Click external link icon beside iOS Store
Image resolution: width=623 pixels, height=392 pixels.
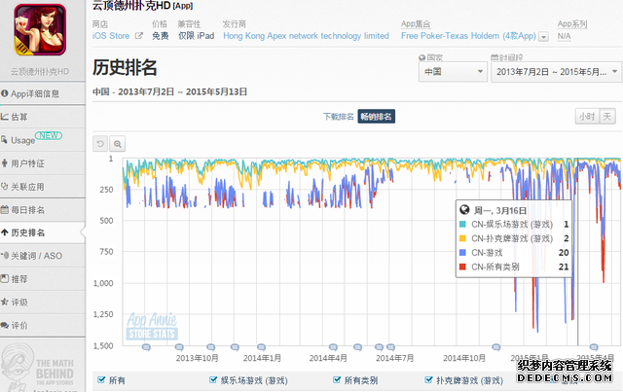coord(138,36)
